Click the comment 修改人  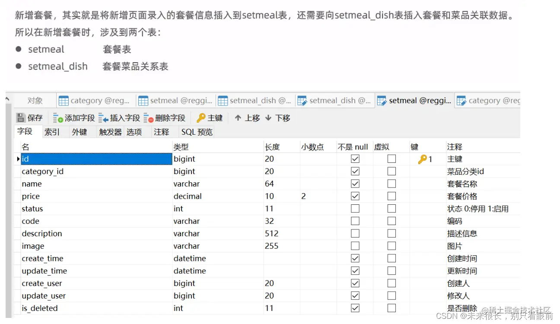click(x=458, y=296)
